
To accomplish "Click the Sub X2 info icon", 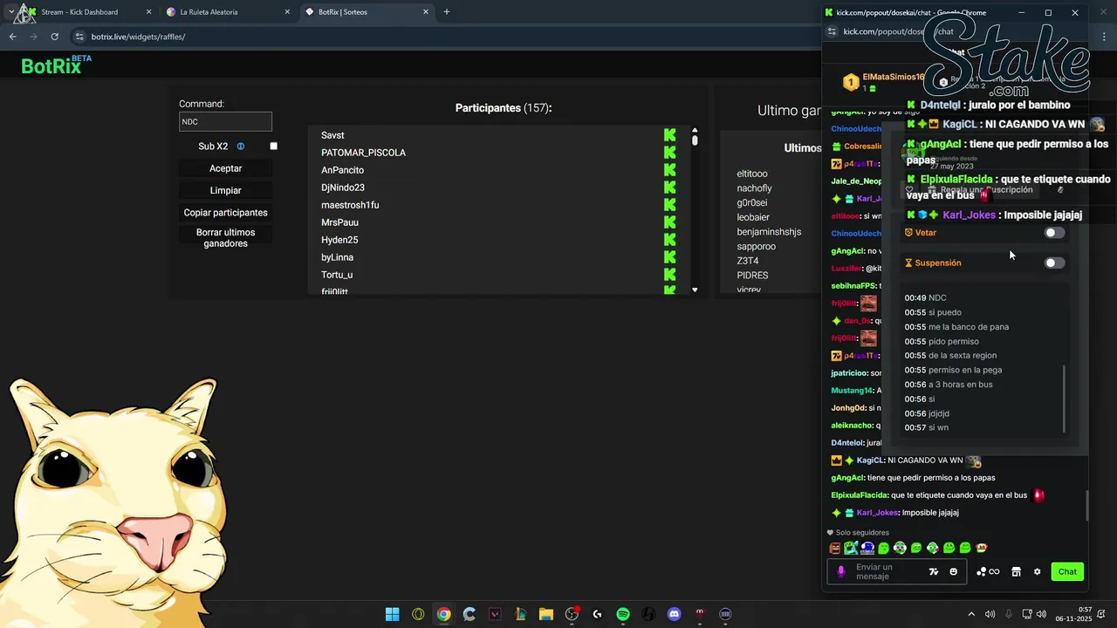I will point(241,147).
